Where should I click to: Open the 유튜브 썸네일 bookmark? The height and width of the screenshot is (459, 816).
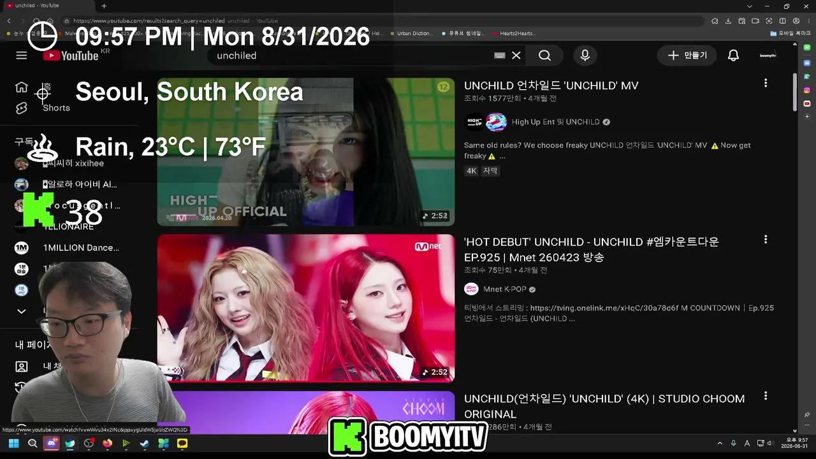click(463, 33)
